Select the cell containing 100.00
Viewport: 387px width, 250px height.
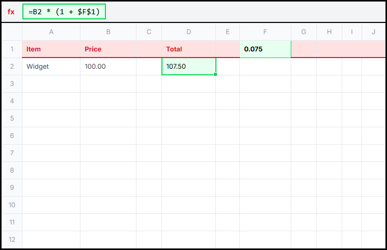coord(108,66)
